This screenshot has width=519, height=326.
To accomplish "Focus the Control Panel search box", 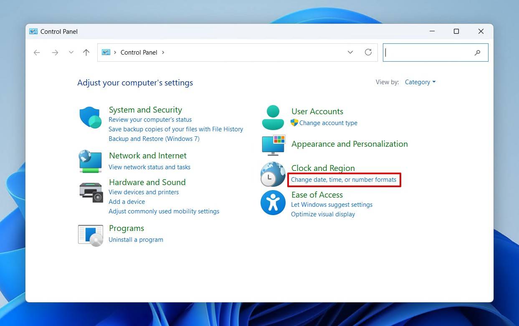I will (428, 53).
